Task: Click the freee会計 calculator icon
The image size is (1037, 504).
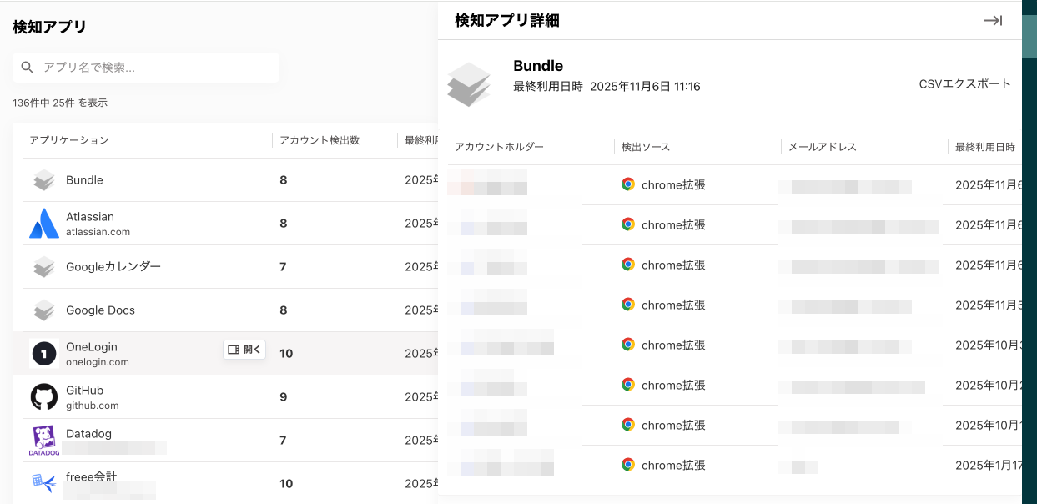Action: (x=43, y=483)
